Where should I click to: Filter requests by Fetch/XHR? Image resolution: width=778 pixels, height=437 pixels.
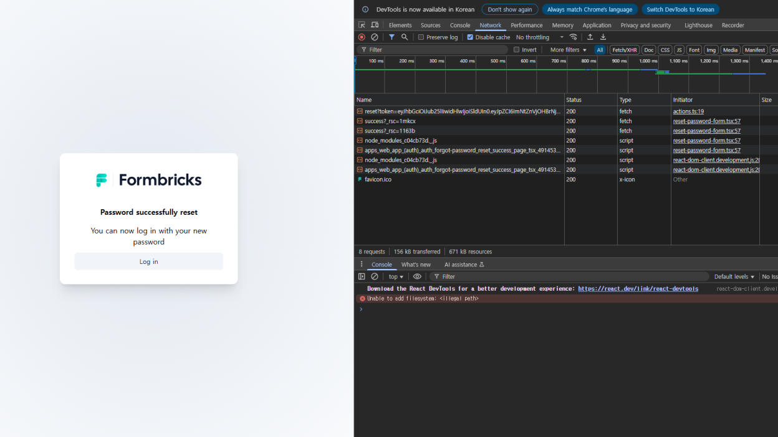pos(625,50)
